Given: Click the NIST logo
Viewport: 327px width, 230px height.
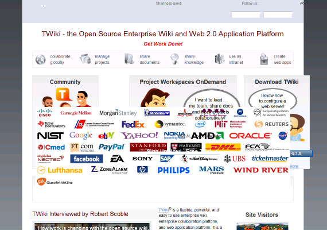Looking at the screenshot, I should [x=50, y=136].
